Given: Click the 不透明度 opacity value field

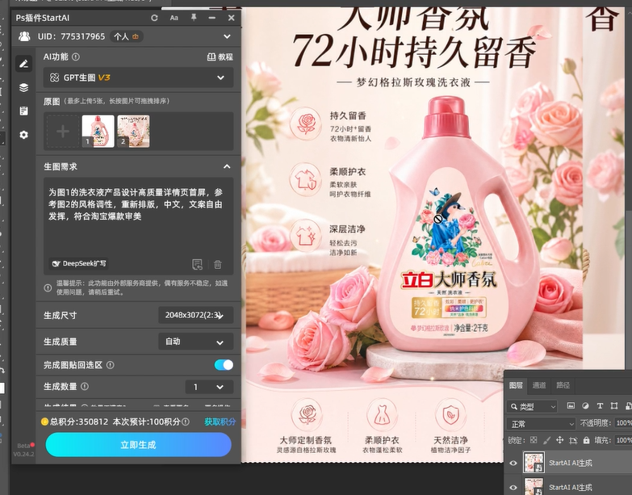Looking at the screenshot, I should tap(623, 423).
